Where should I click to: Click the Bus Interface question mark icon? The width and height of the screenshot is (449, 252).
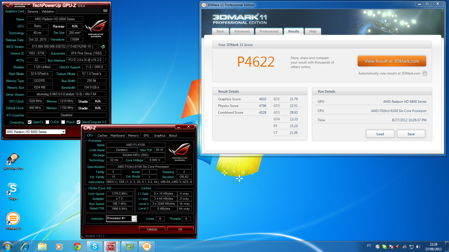tap(106, 60)
